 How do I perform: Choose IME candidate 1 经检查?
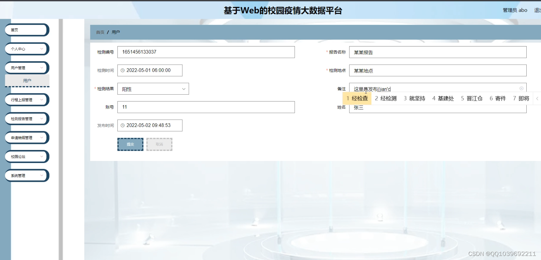[x=357, y=98]
